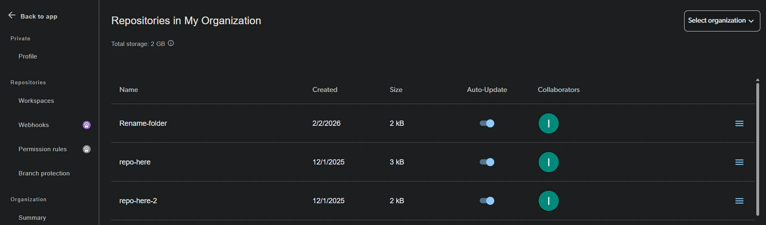Open the repo-here repository name
766x225 pixels.
135,162
